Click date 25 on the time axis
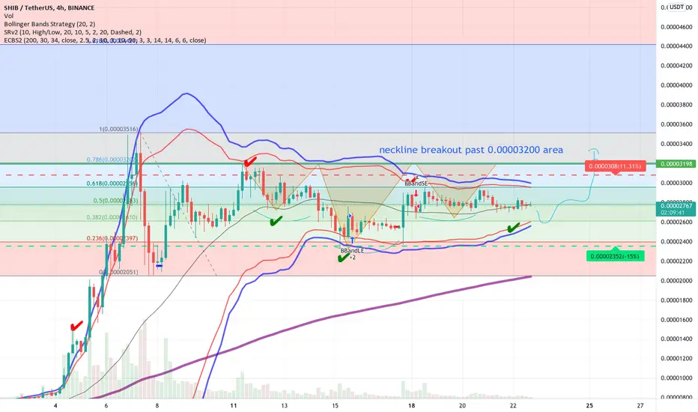This screenshot has height=412, width=698. click(589, 405)
